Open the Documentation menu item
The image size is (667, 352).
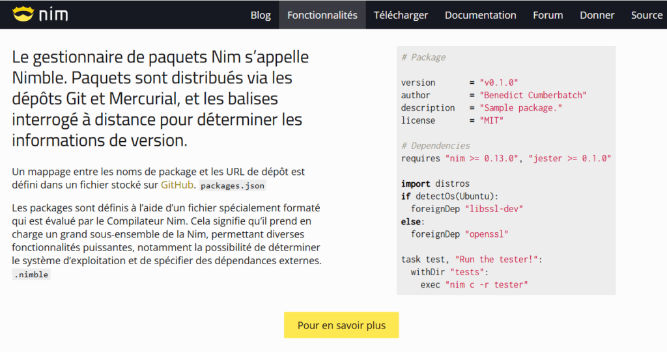(480, 15)
